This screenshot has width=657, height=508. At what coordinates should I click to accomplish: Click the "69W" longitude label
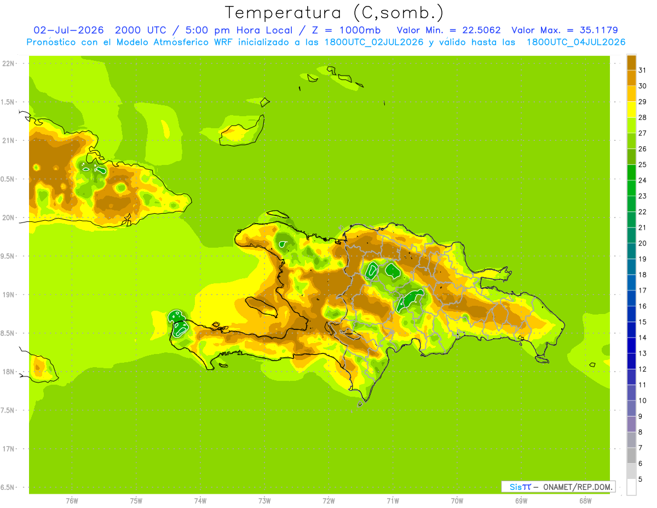pyautogui.click(x=521, y=501)
